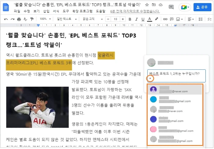Open the 보기 menu
214x149 pixels.
[x=36, y=11]
